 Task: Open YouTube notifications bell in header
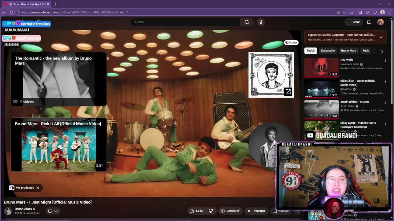369,22
